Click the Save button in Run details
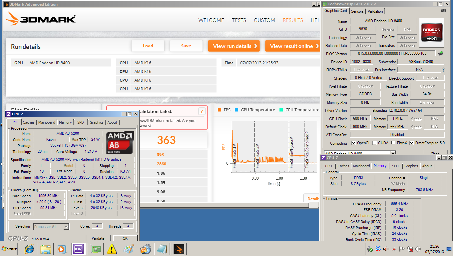This screenshot has height=256, width=453. [x=186, y=46]
